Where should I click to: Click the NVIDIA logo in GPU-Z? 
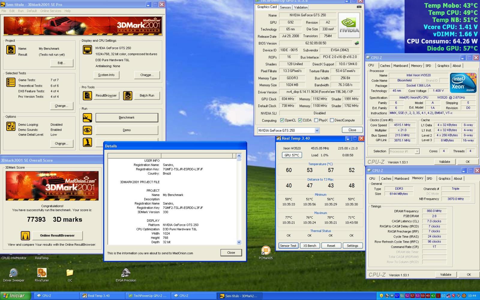(x=349, y=25)
